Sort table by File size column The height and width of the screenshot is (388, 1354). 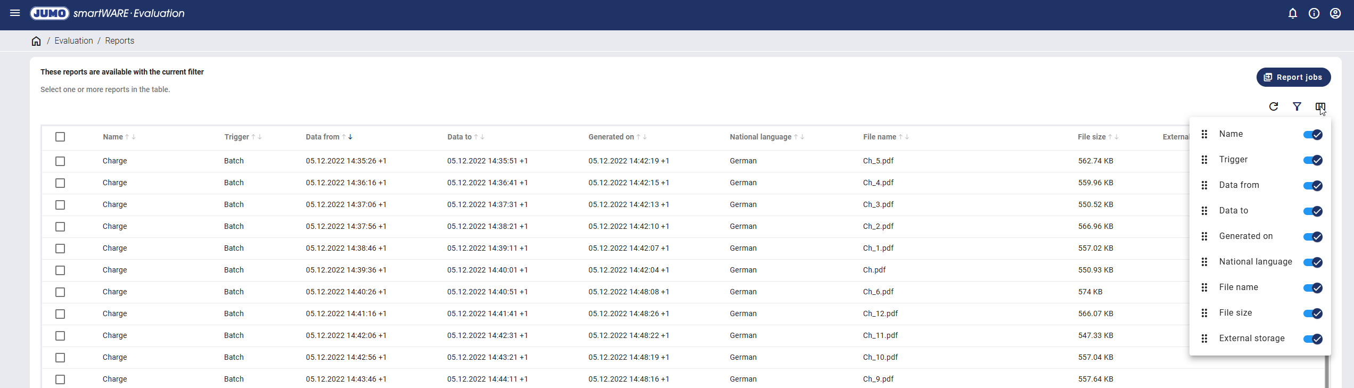1092,137
